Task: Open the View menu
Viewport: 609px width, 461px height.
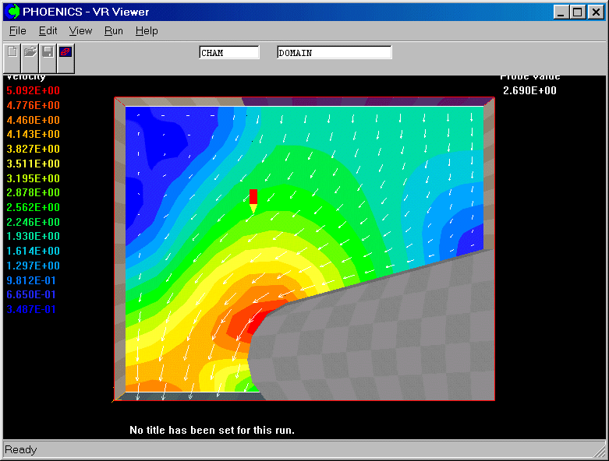Action: click(x=80, y=30)
